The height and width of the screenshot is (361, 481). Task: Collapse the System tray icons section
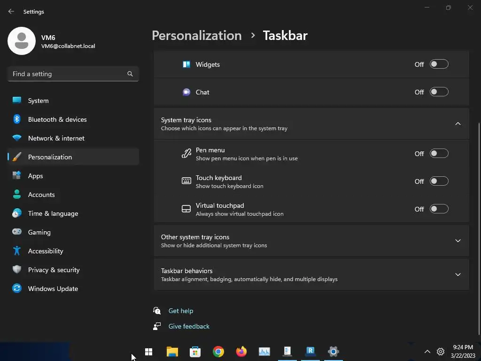(x=458, y=124)
